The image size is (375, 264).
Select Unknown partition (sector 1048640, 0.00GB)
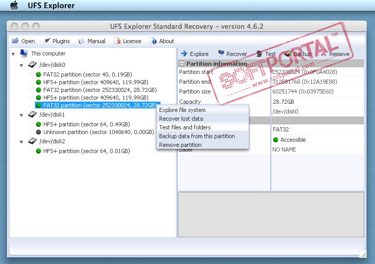(99, 132)
